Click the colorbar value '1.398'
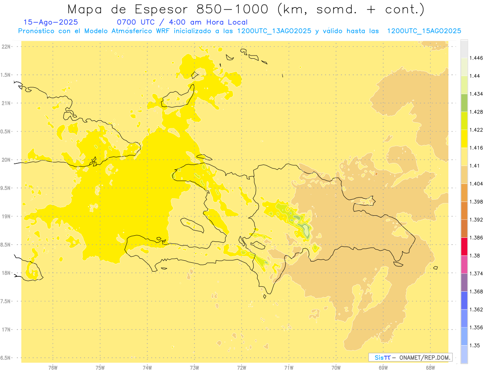 point(476,202)
